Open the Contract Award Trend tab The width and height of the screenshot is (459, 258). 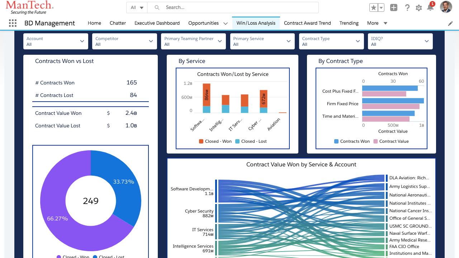pos(307,23)
